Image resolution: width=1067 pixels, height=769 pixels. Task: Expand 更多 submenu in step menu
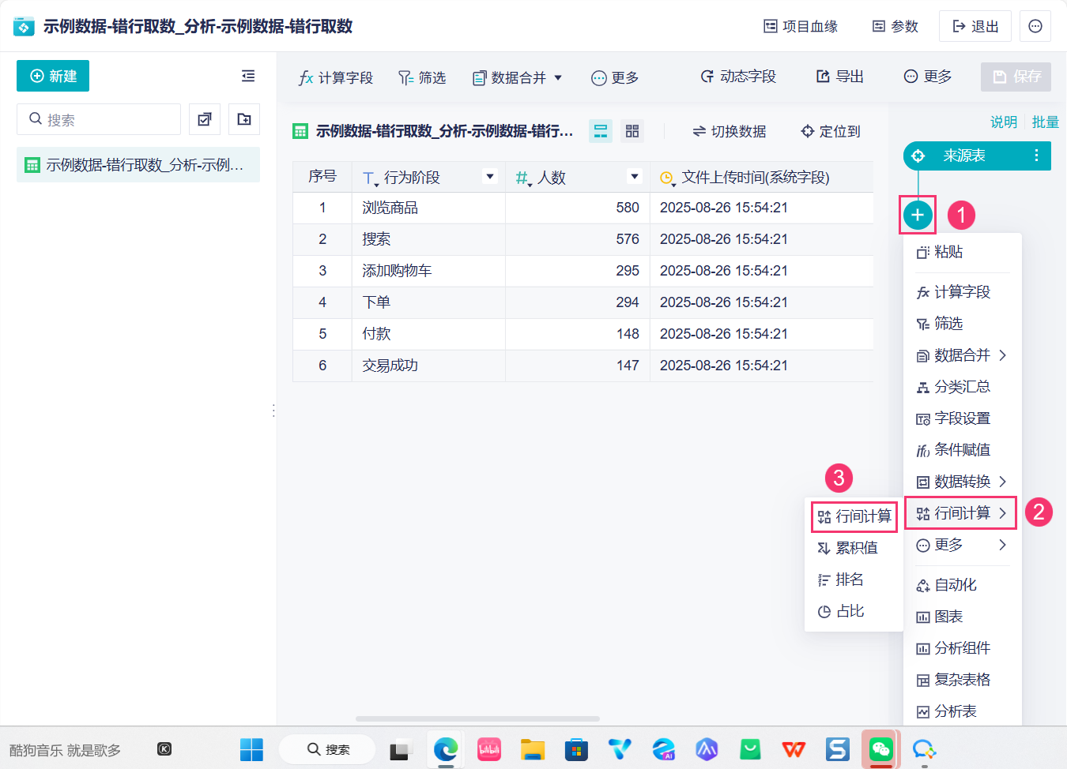963,545
